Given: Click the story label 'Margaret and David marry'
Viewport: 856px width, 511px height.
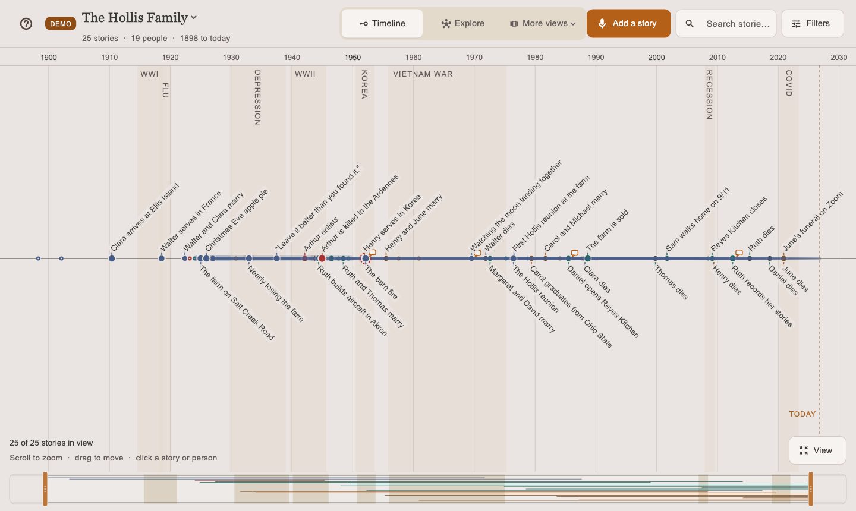Looking at the screenshot, I should click(522, 299).
